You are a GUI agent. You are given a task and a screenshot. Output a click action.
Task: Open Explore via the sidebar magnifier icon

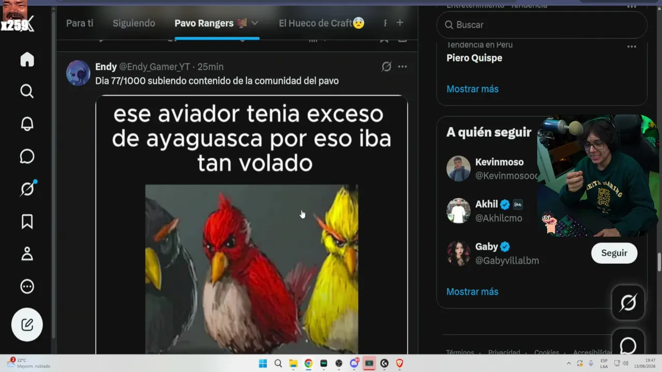point(27,91)
